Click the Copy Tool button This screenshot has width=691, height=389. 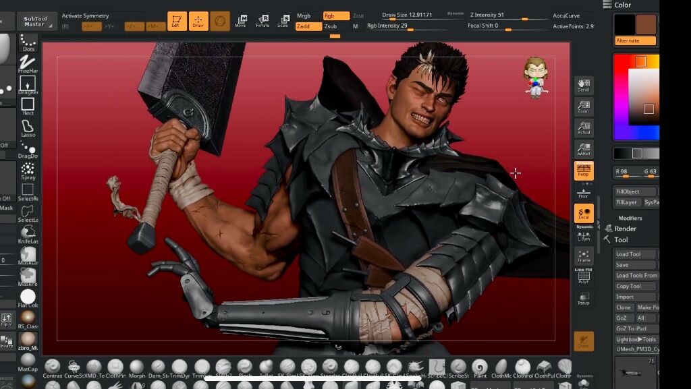pyautogui.click(x=635, y=286)
